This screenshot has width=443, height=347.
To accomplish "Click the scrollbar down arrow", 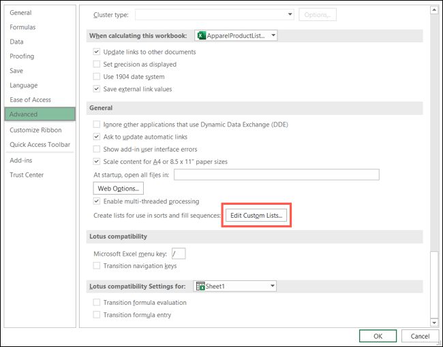I will 433,322.
